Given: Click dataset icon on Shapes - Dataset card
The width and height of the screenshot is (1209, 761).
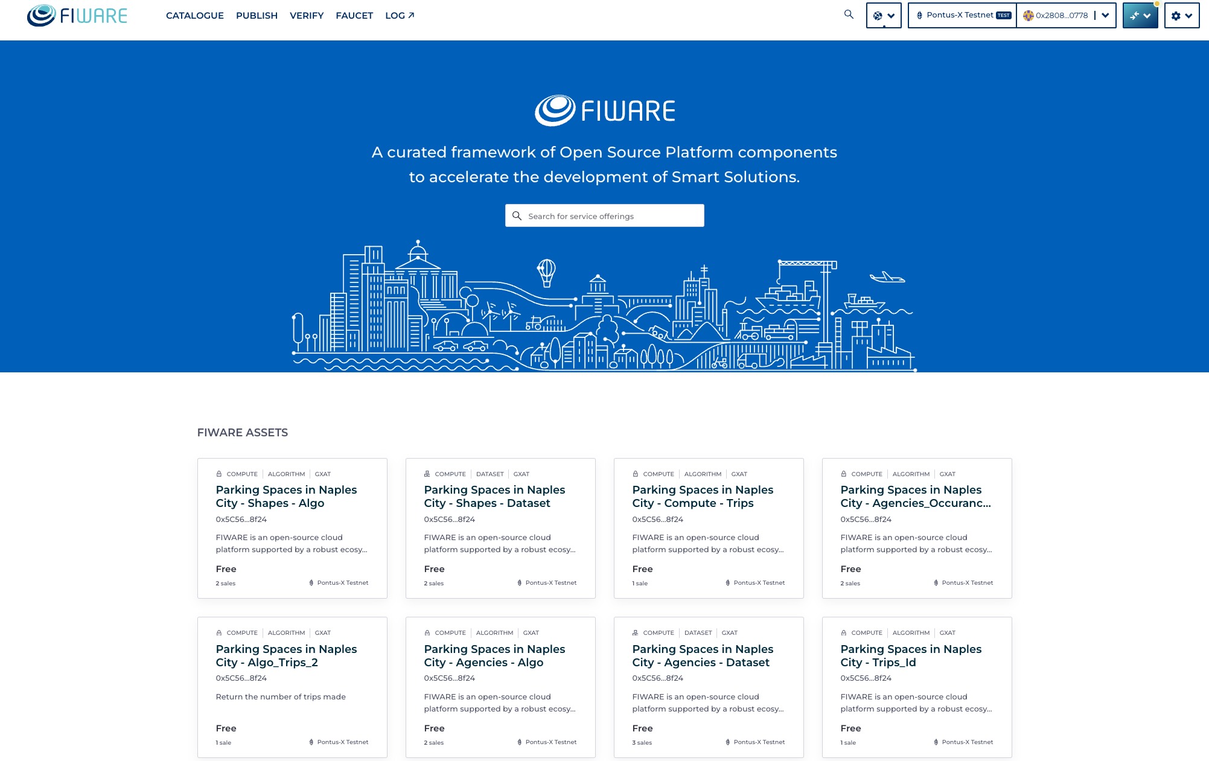Looking at the screenshot, I should 427,474.
